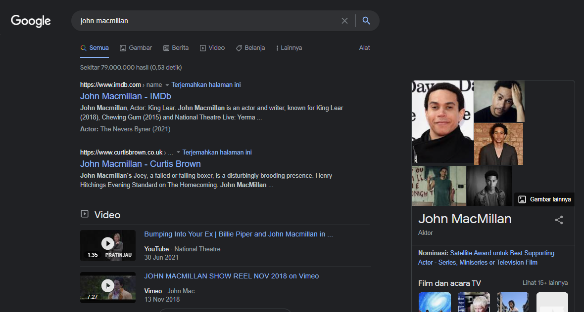Expand the arrow next to imdb.com URL
This screenshot has width=584, height=312.
coord(167,85)
